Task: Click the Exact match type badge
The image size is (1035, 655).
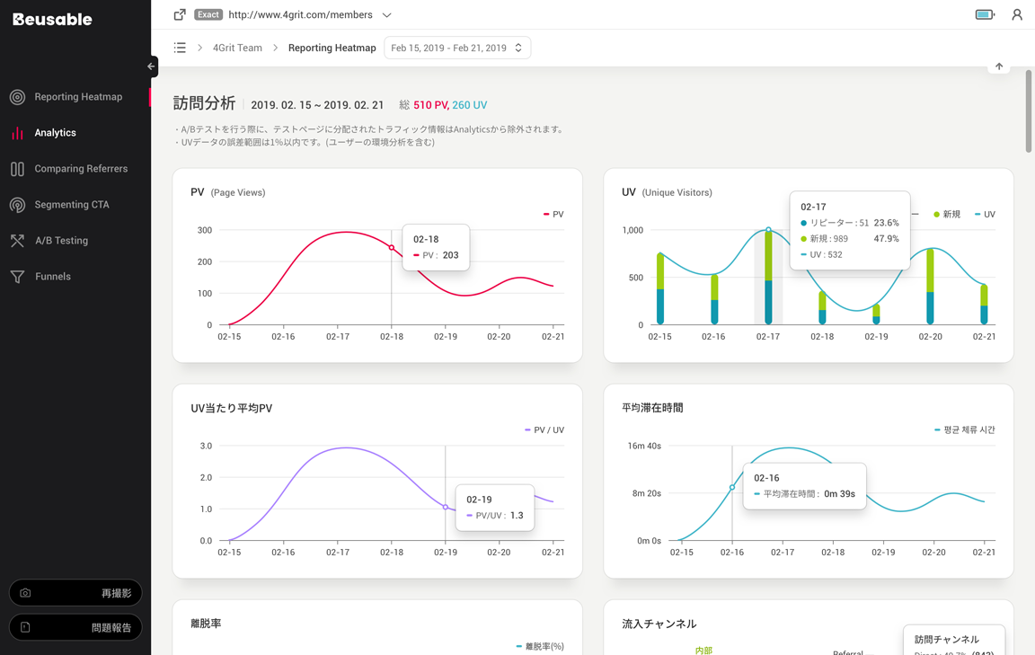Action: [208, 14]
